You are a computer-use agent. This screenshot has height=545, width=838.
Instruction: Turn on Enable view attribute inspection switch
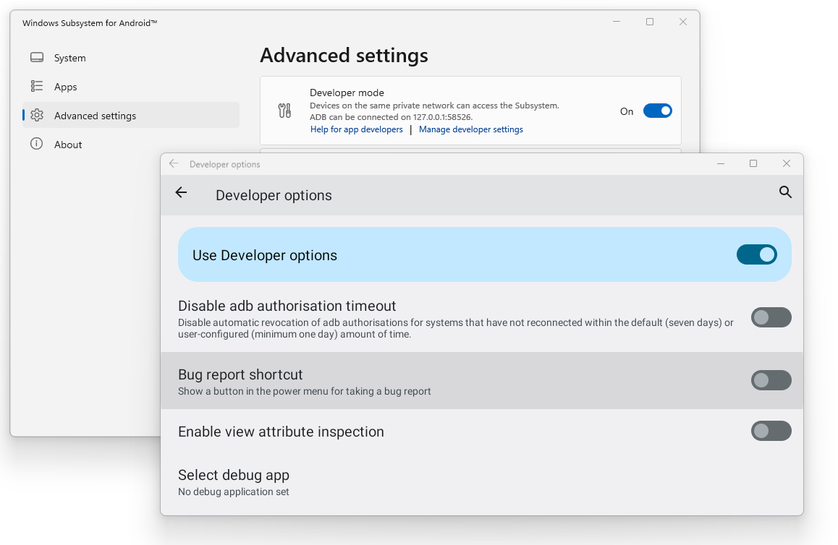(771, 431)
